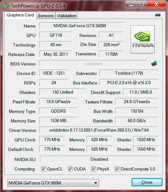168x192 pixels.
Task: Click the TechPowerUp GPU-Z 0.5.4 title text
Action: pos(38,6)
